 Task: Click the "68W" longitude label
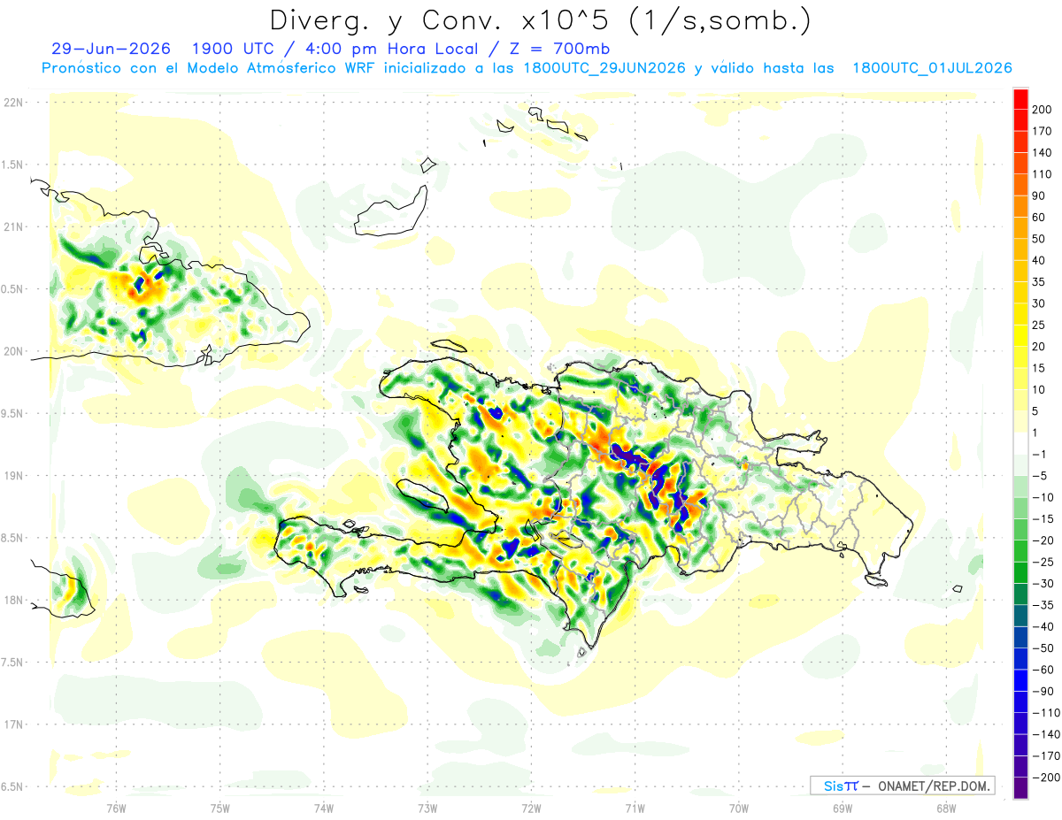946,808
